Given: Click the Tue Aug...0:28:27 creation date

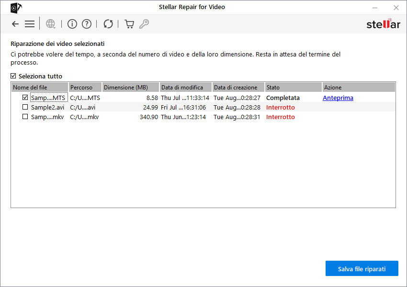Looking at the screenshot, I should (x=237, y=98).
